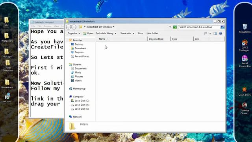The height and width of the screenshot is (142, 252).
Task: Open Explorer Help icon
Action: (220, 33)
